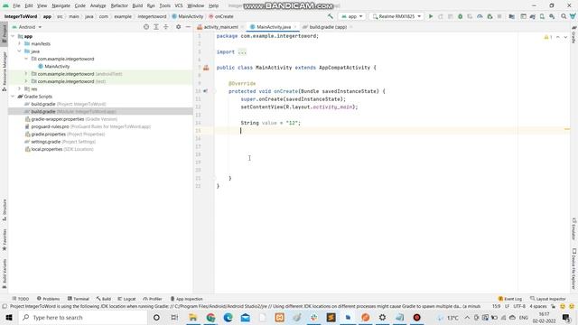
Task: Open Gradle side panel tab
Action: click(573, 34)
